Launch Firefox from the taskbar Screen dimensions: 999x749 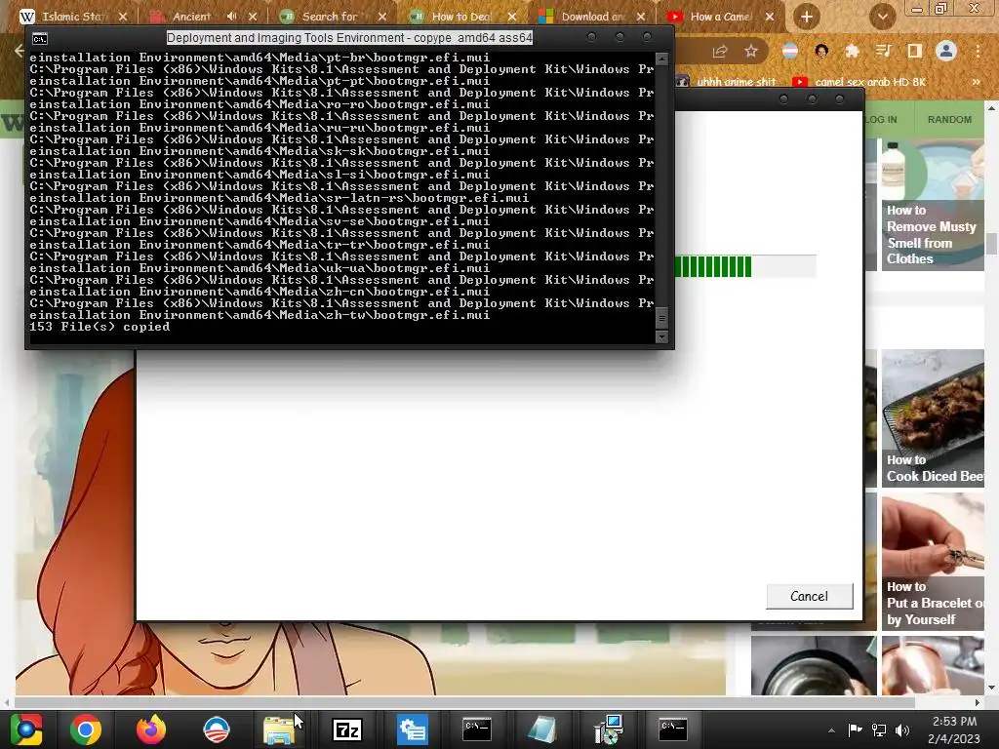coord(151,729)
